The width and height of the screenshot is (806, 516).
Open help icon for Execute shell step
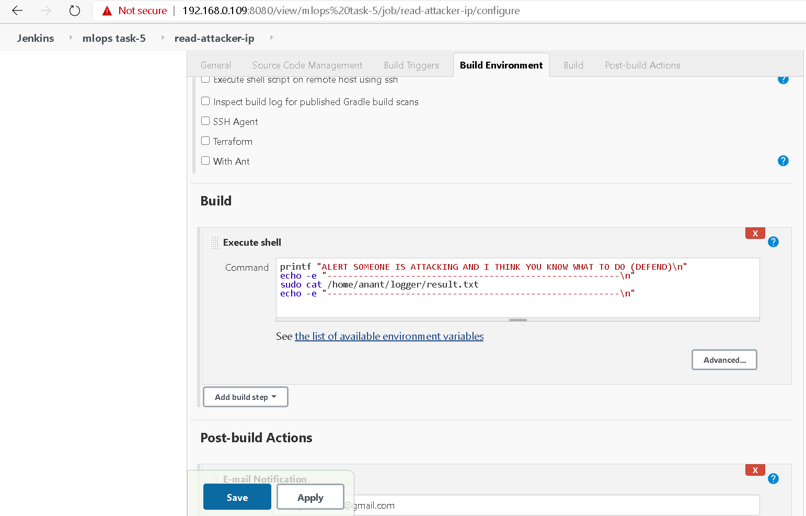click(x=773, y=242)
